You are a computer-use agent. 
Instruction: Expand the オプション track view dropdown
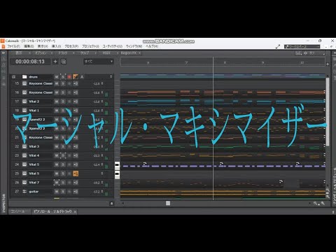(43, 53)
